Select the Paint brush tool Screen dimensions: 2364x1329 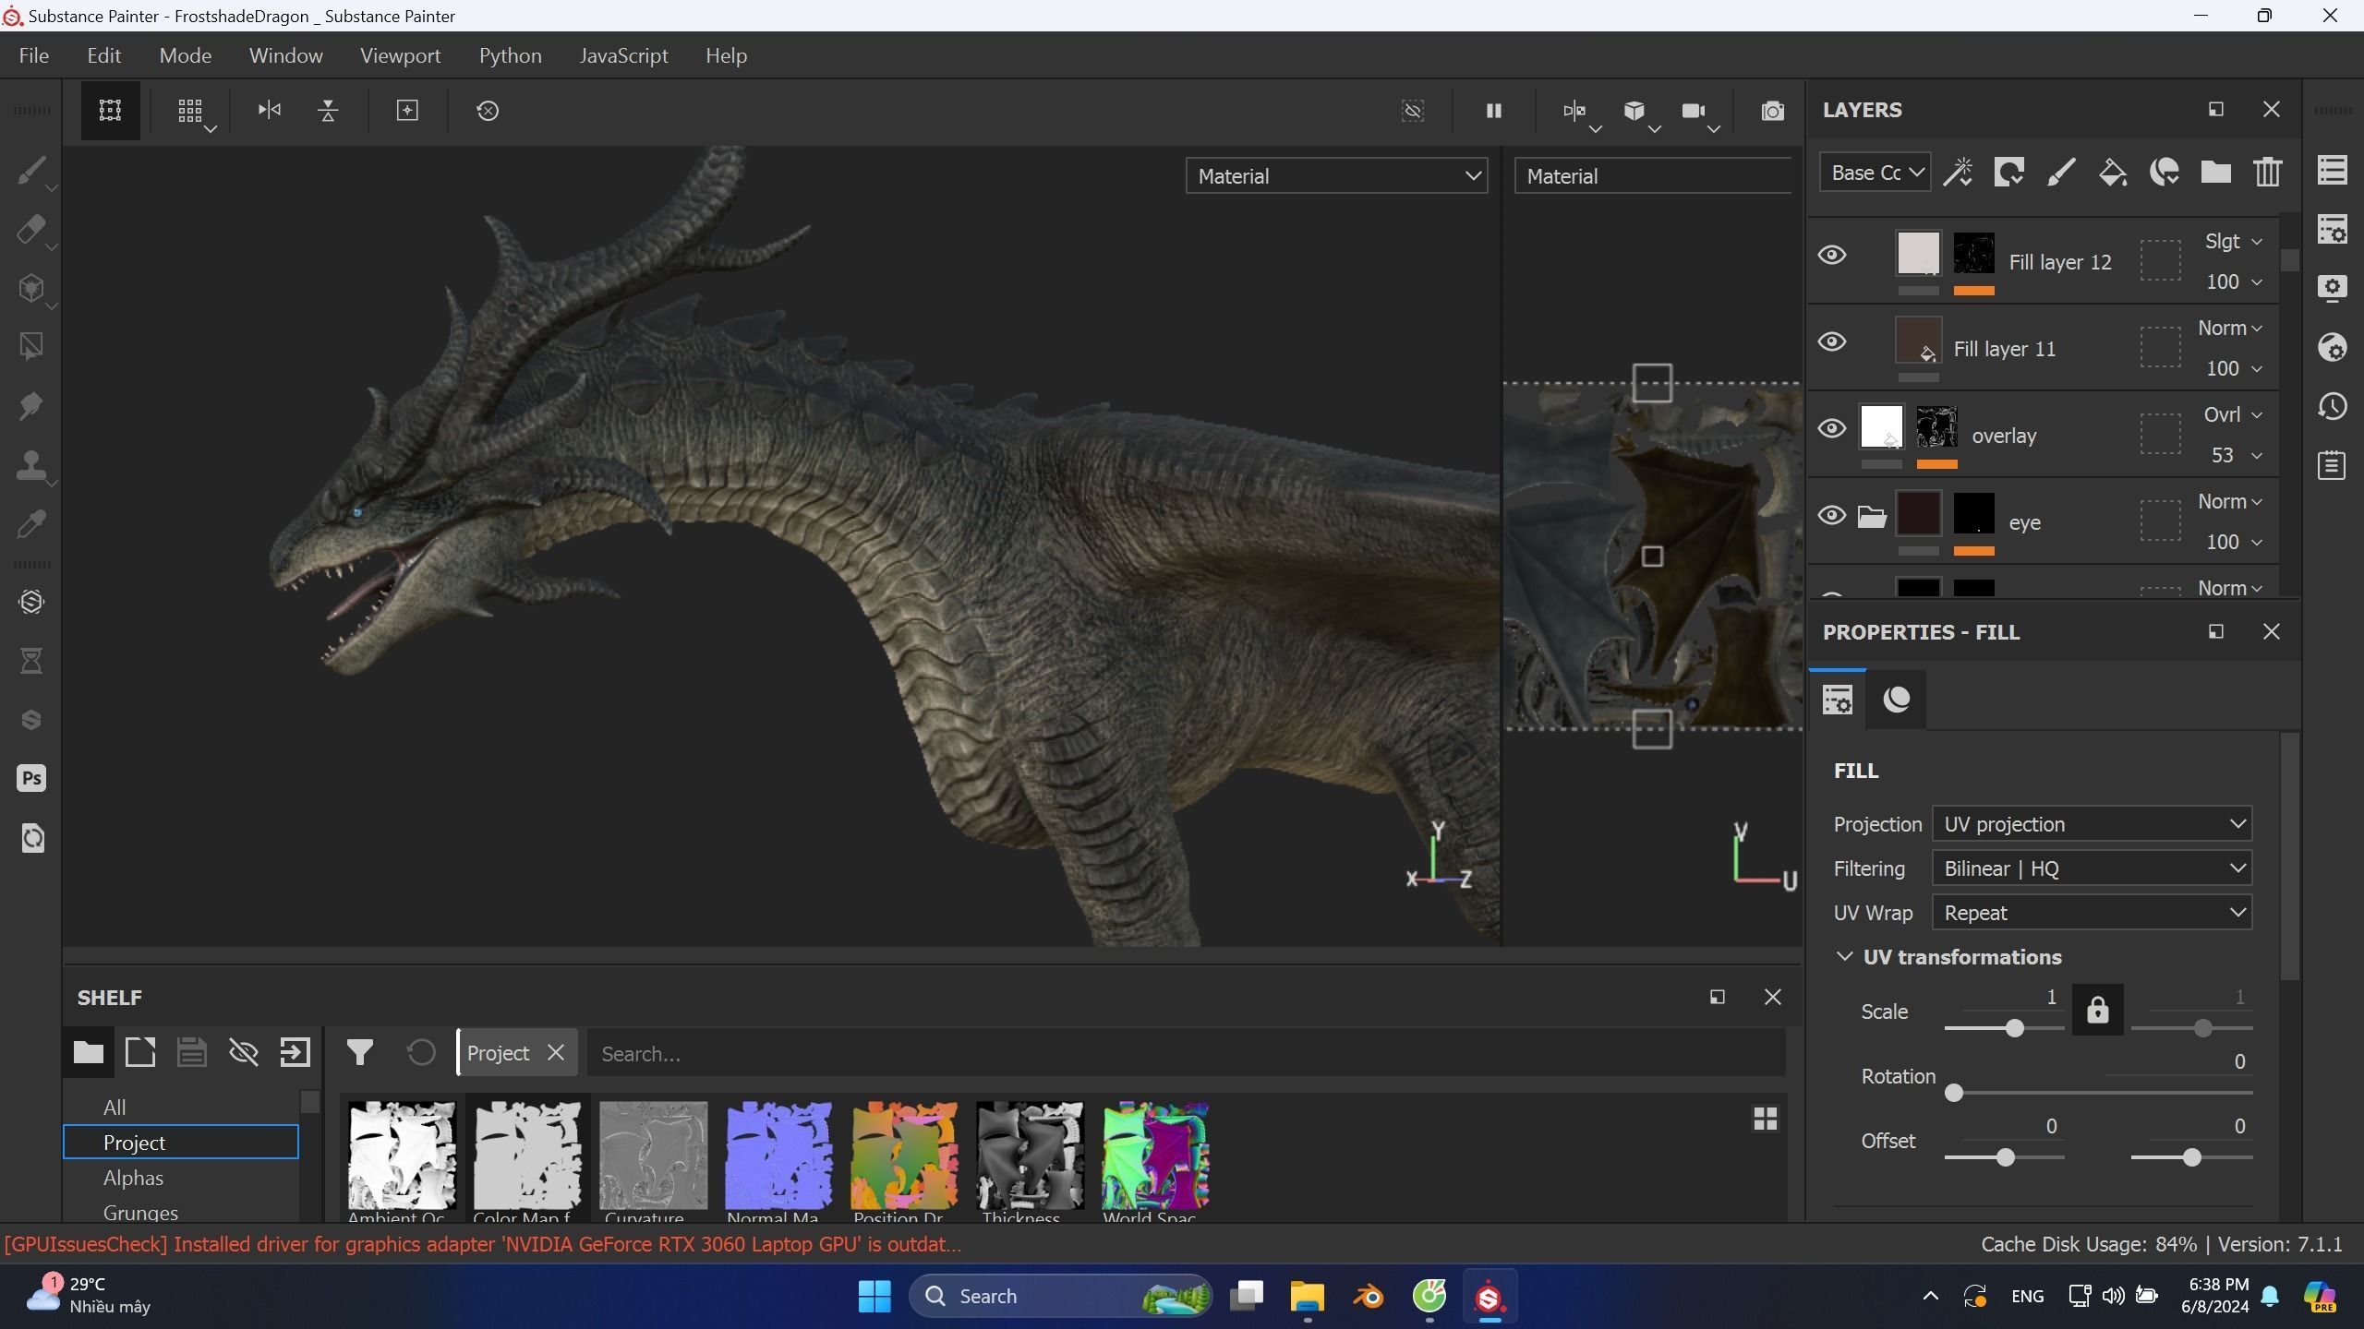[x=31, y=171]
